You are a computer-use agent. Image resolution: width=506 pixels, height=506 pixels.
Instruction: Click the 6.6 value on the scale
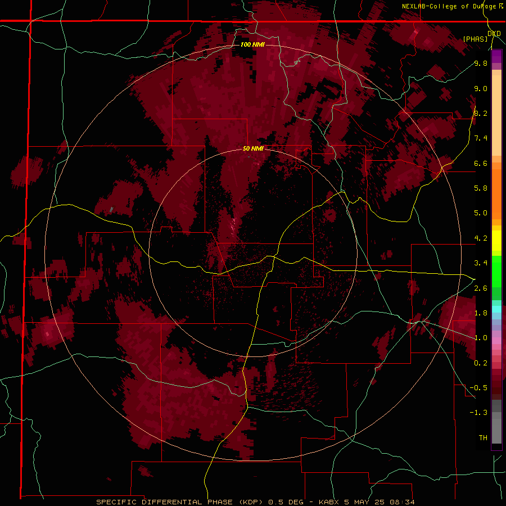[481, 163]
